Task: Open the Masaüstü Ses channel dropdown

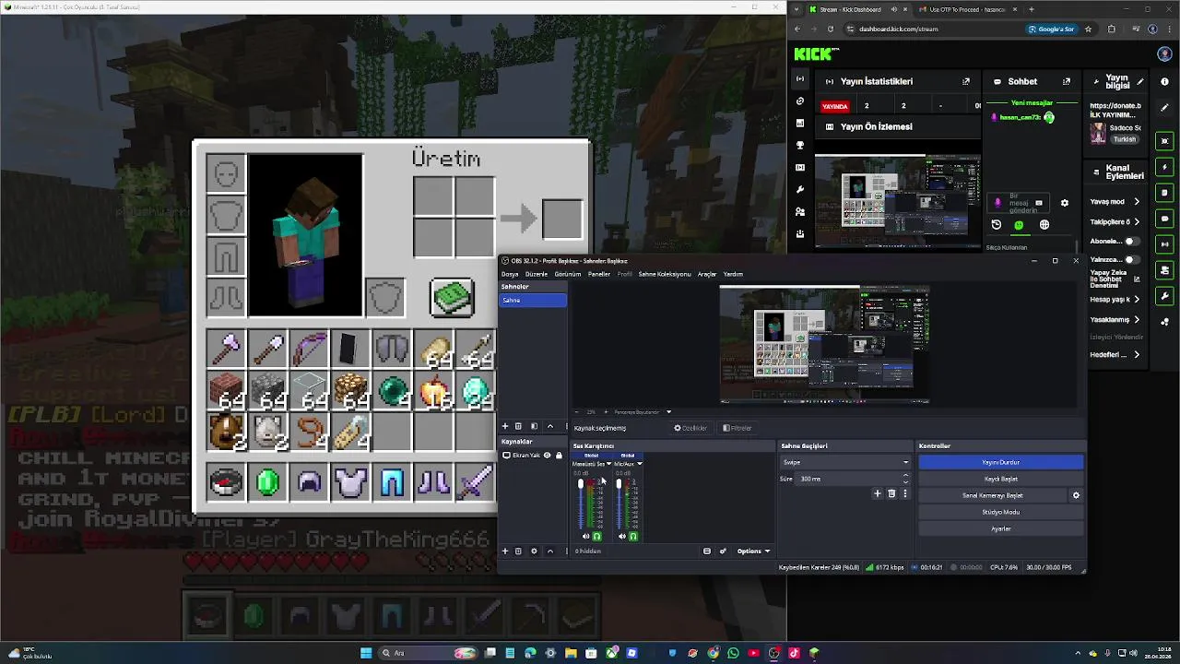Action: point(608,464)
